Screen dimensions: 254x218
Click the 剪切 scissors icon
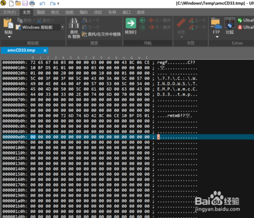point(39,20)
